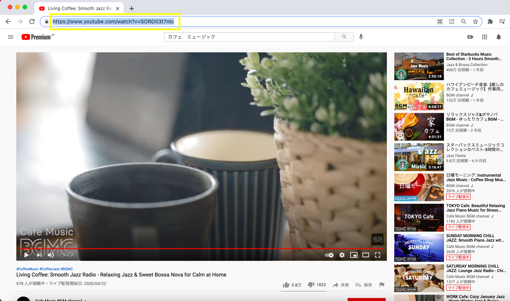Click Jazz & Bossa Collection channel name
The width and height of the screenshot is (510, 301).
467,65
